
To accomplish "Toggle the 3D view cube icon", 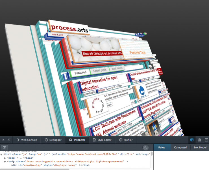I will (x=192, y=140).
